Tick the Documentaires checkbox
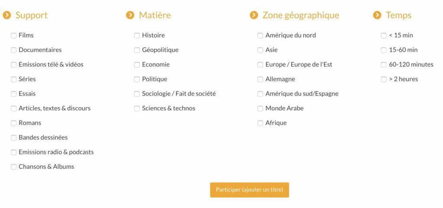This screenshot has height=208, width=443. [14, 50]
